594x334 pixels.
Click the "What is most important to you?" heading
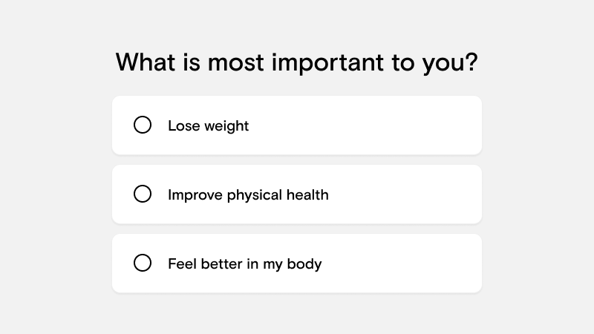click(x=297, y=62)
